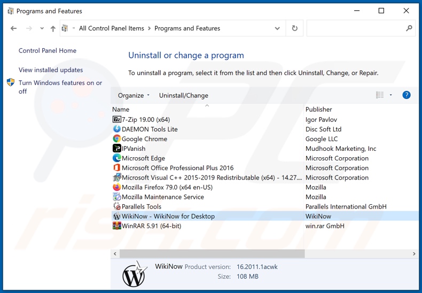The width and height of the screenshot is (422, 293).
Task: Click the chevron after All Control Panel Items
Action: click(x=150, y=28)
